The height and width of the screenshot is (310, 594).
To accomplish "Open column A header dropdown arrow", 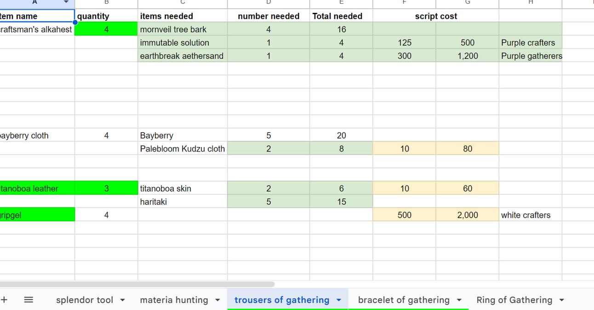I will [x=66, y=2].
